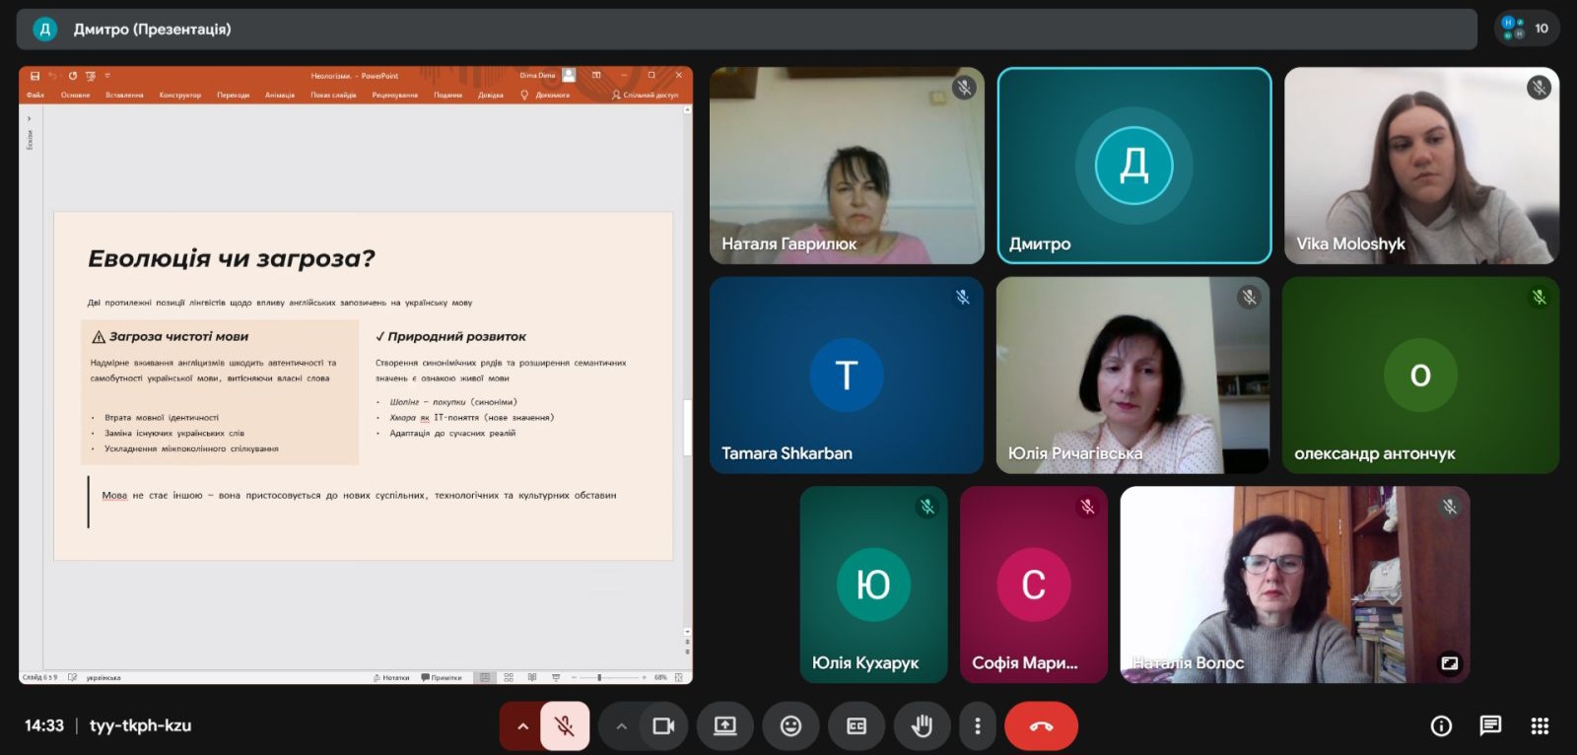
Task: Toggle the camera on or off
Action: point(663,726)
